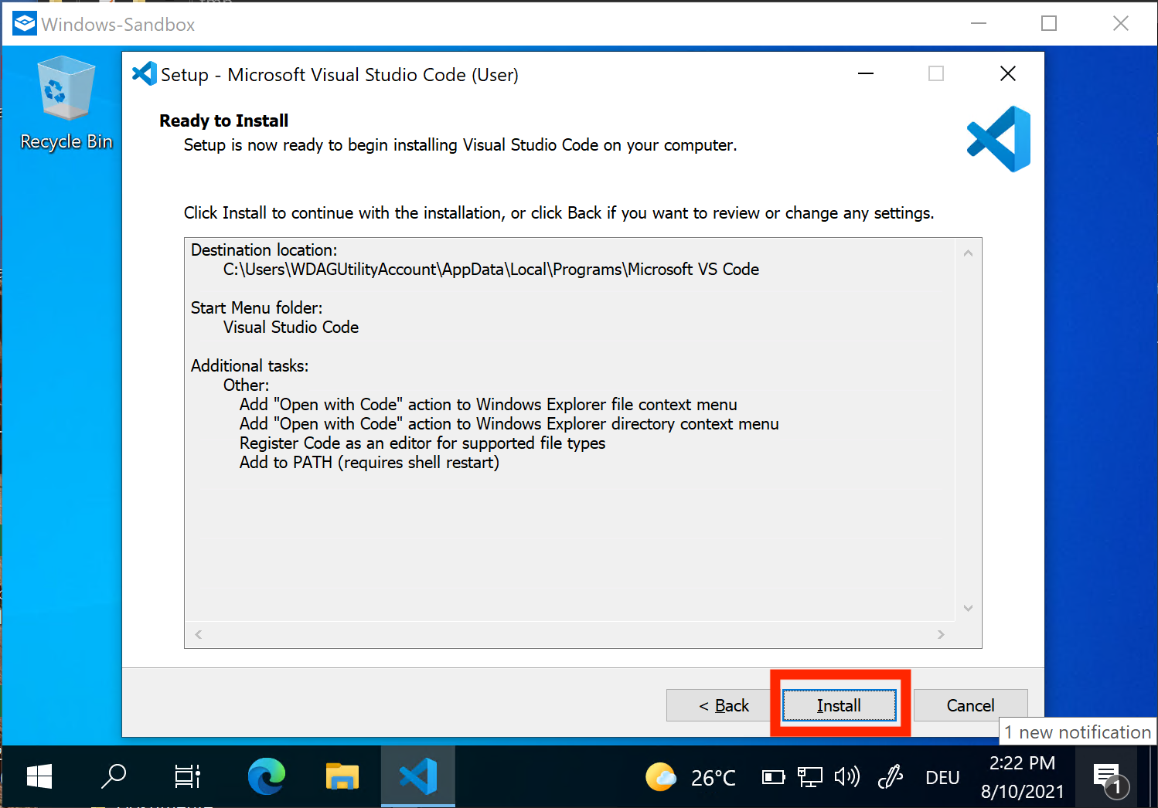Open the Windows Start menu

pos(39,776)
